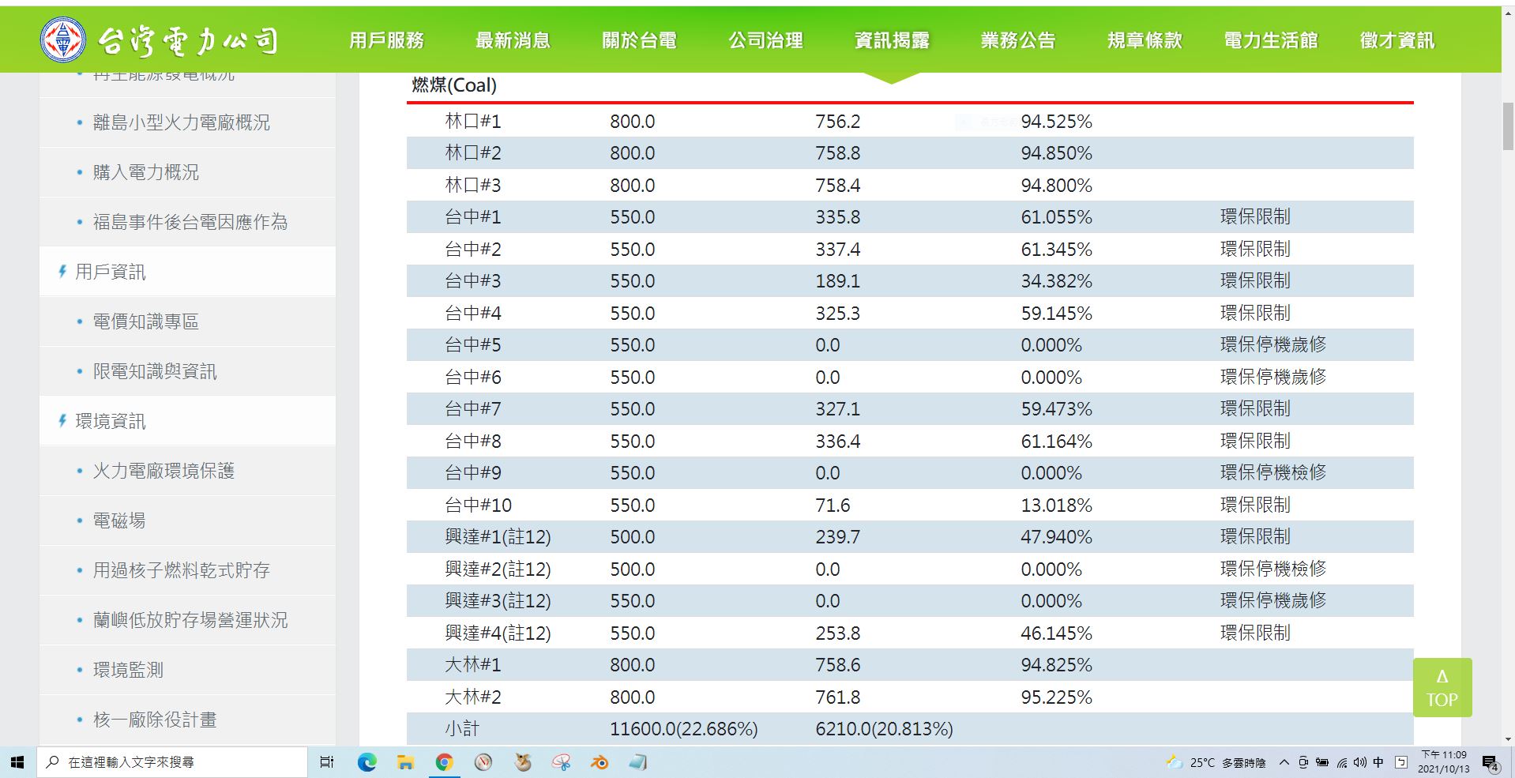Open 火力電廠環境保護 in the sidebar
The width and height of the screenshot is (1515, 778).
164,471
